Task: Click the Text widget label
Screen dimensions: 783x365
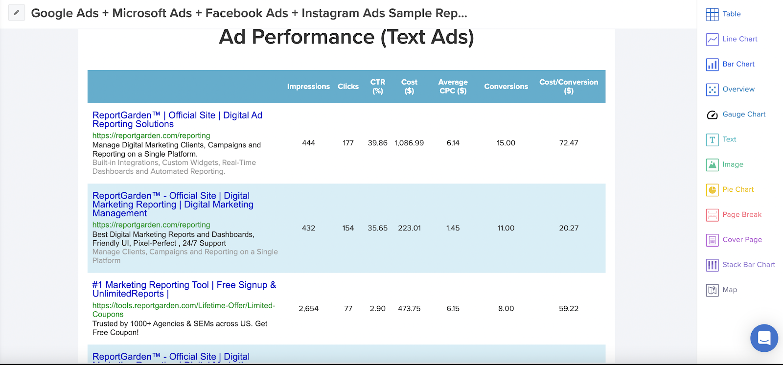Action: point(729,139)
